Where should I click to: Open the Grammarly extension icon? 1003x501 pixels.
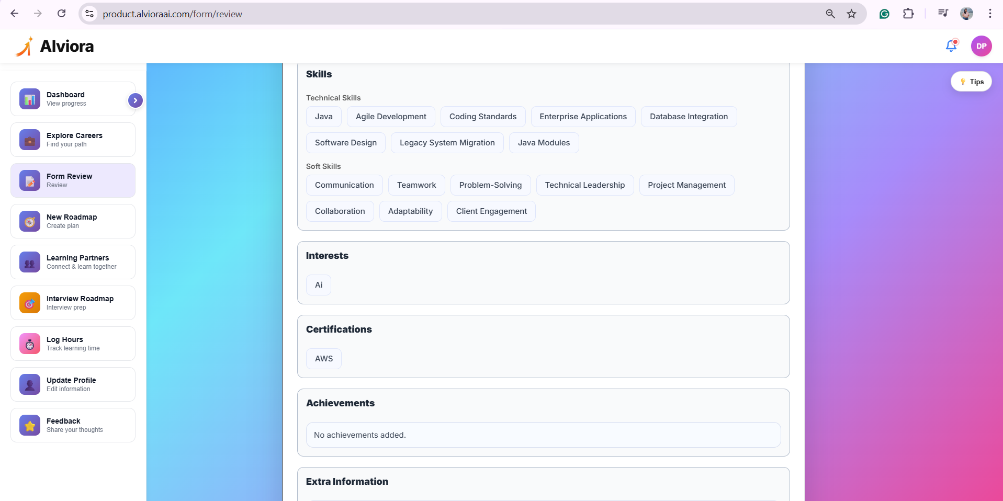(884, 14)
